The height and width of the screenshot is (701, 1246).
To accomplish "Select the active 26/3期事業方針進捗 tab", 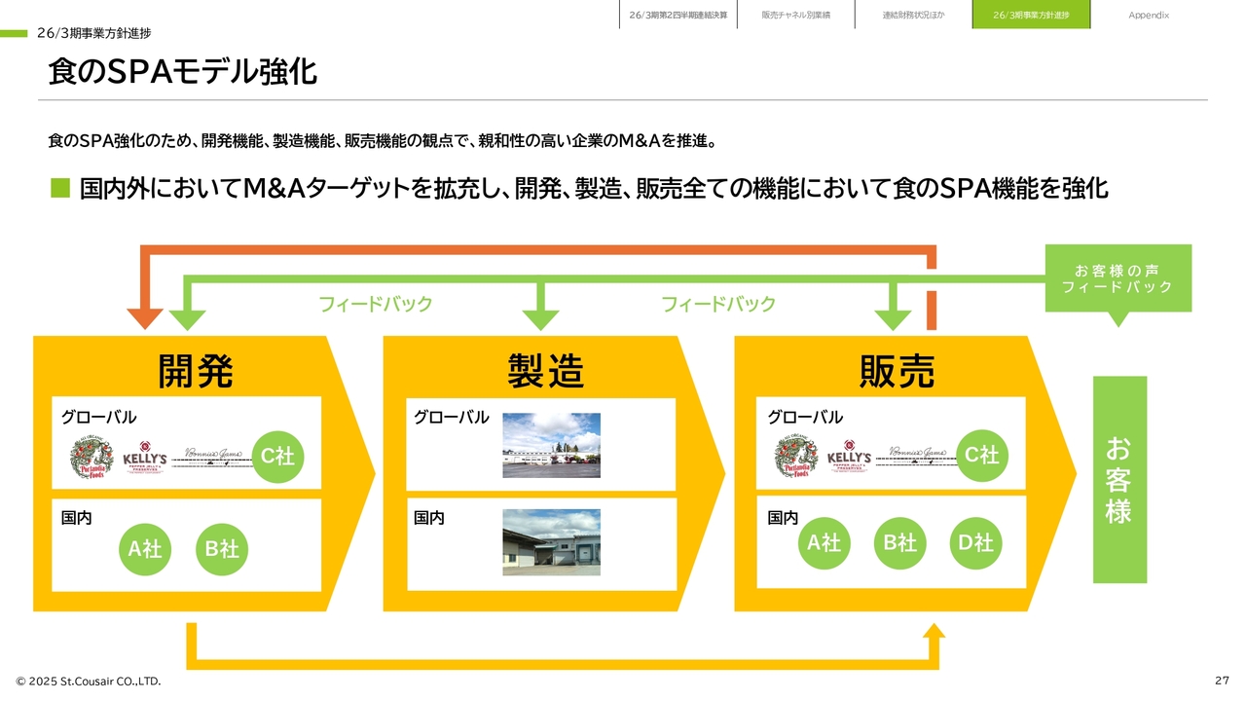I will 1031,15.
